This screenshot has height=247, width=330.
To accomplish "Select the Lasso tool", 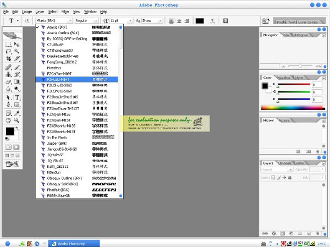I will pos(8,51).
